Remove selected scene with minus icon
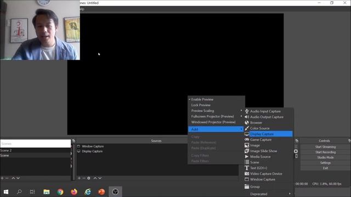The image size is (351, 197). click(7, 178)
